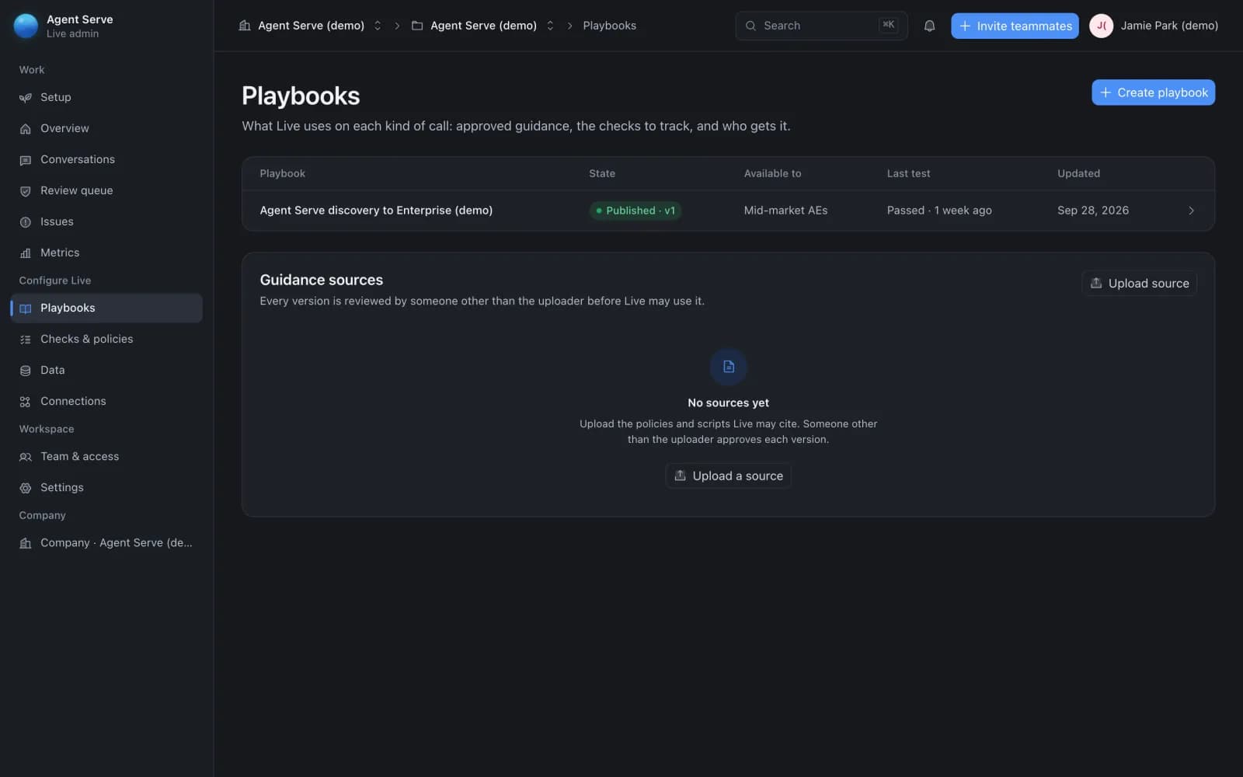Open notifications bell
Viewport: 1243px width, 777px height.
coord(929,26)
